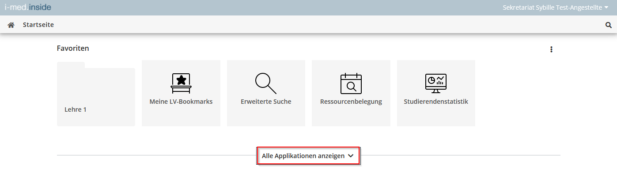Click the Studierendenstatistik monitor chart icon

click(436, 83)
